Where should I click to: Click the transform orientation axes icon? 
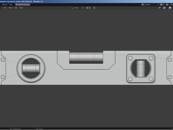click(72, 8)
